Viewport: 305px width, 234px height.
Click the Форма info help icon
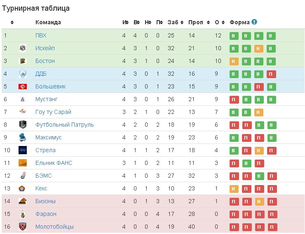tap(254, 22)
